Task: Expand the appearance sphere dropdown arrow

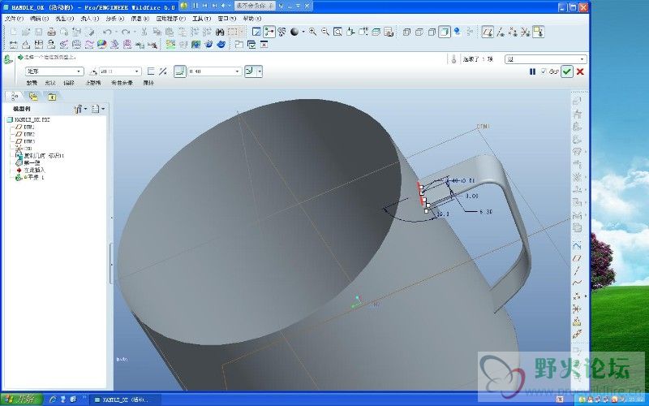Action: pos(303,32)
